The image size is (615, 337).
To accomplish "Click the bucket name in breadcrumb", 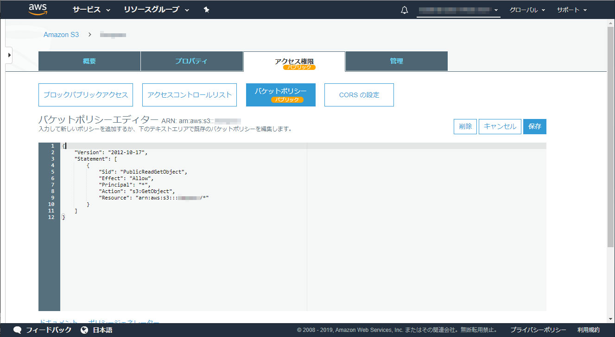I will pyautogui.click(x=113, y=35).
